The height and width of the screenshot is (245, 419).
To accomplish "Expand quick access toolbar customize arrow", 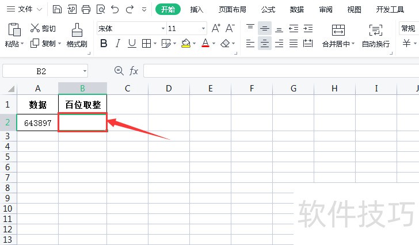I will pos(144,10).
